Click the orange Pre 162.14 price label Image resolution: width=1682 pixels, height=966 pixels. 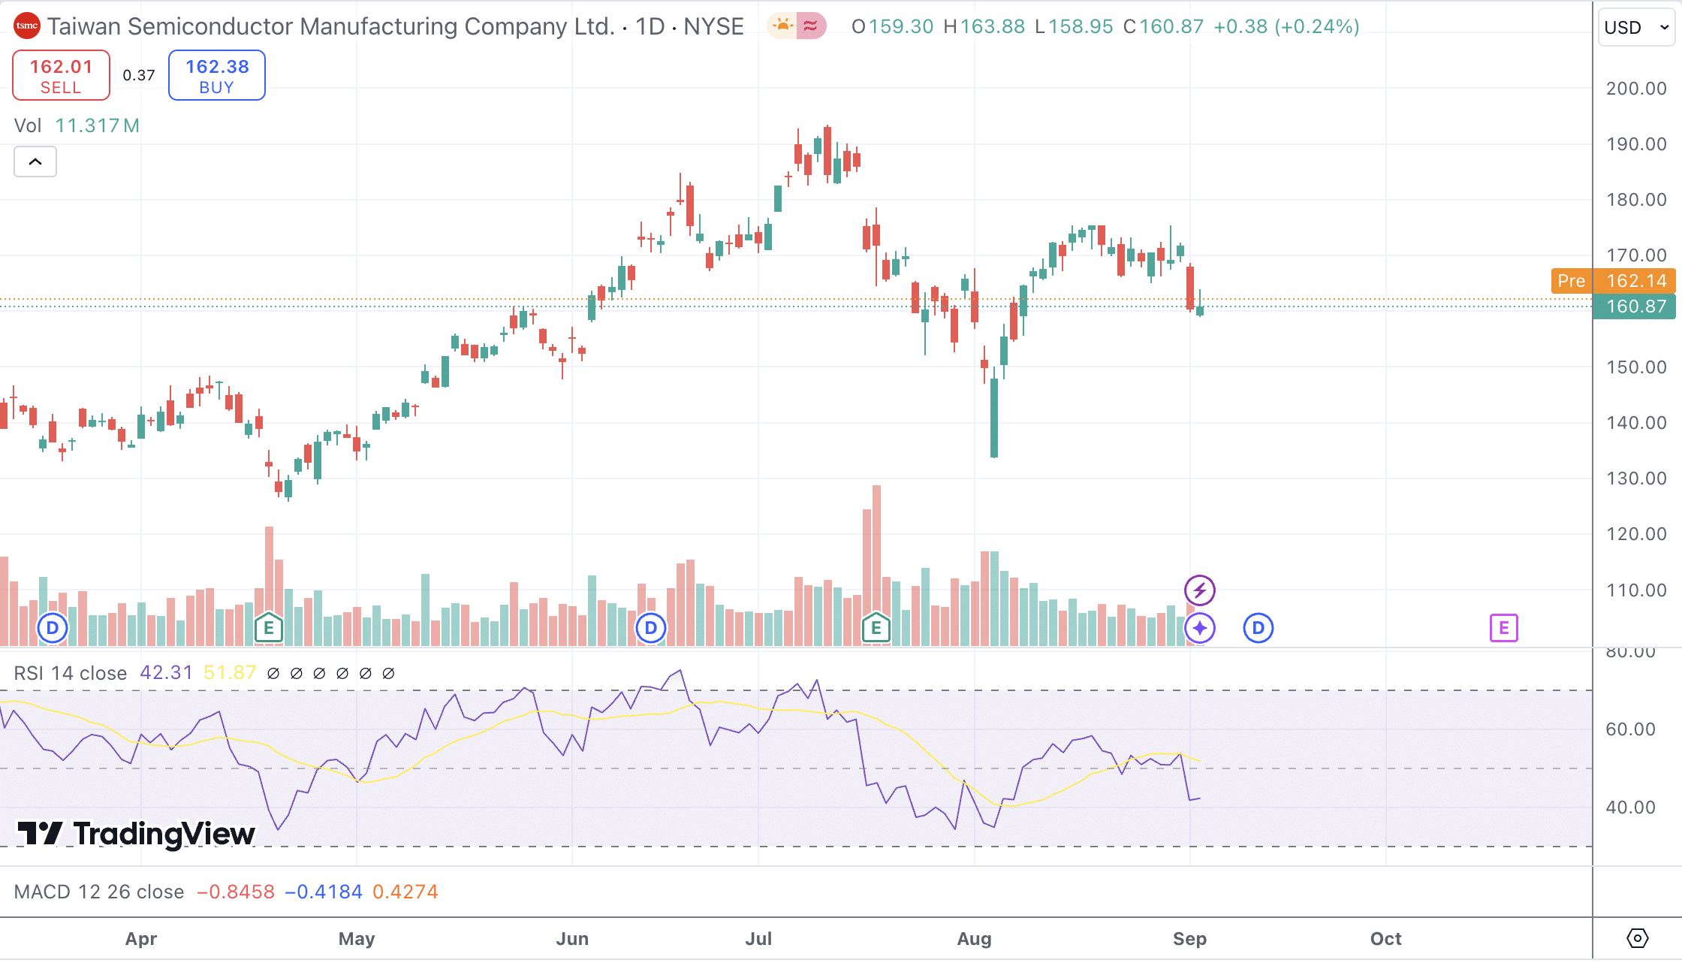pos(1613,281)
